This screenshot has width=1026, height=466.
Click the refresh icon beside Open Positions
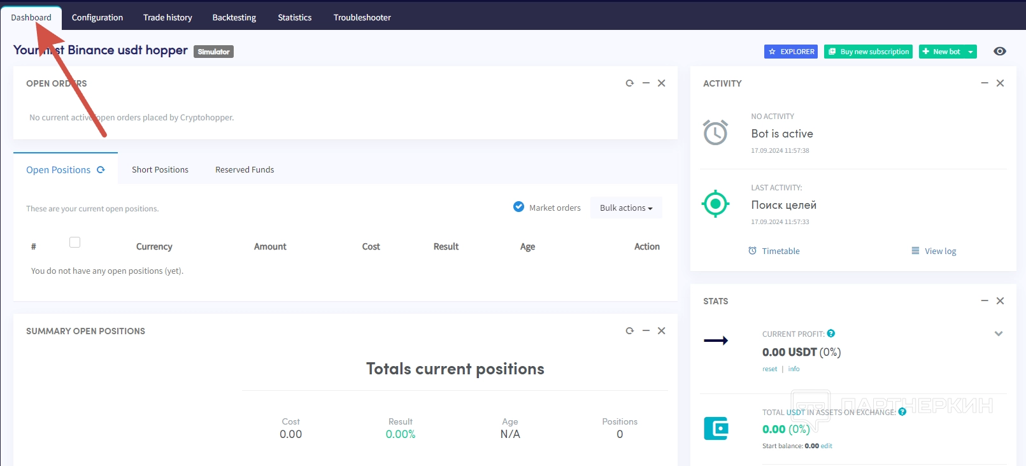tap(101, 170)
